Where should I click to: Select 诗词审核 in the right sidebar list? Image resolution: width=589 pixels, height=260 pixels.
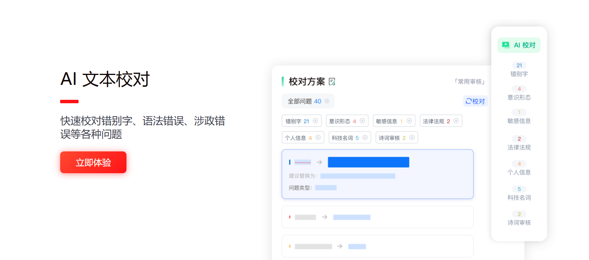coord(519,218)
